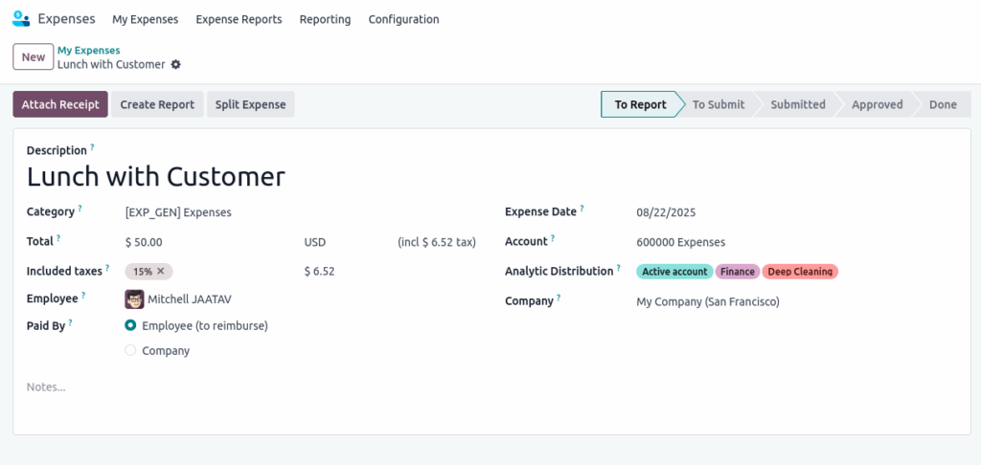Show help tooltip for Description field
Image resolution: width=981 pixels, height=465 pixels.
coord(93,147)
